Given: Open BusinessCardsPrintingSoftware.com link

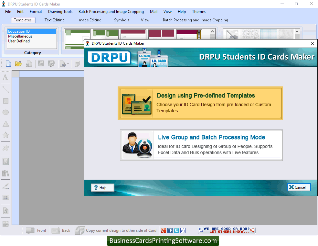Looking at the screenshot, I should [x=163, y=241].
